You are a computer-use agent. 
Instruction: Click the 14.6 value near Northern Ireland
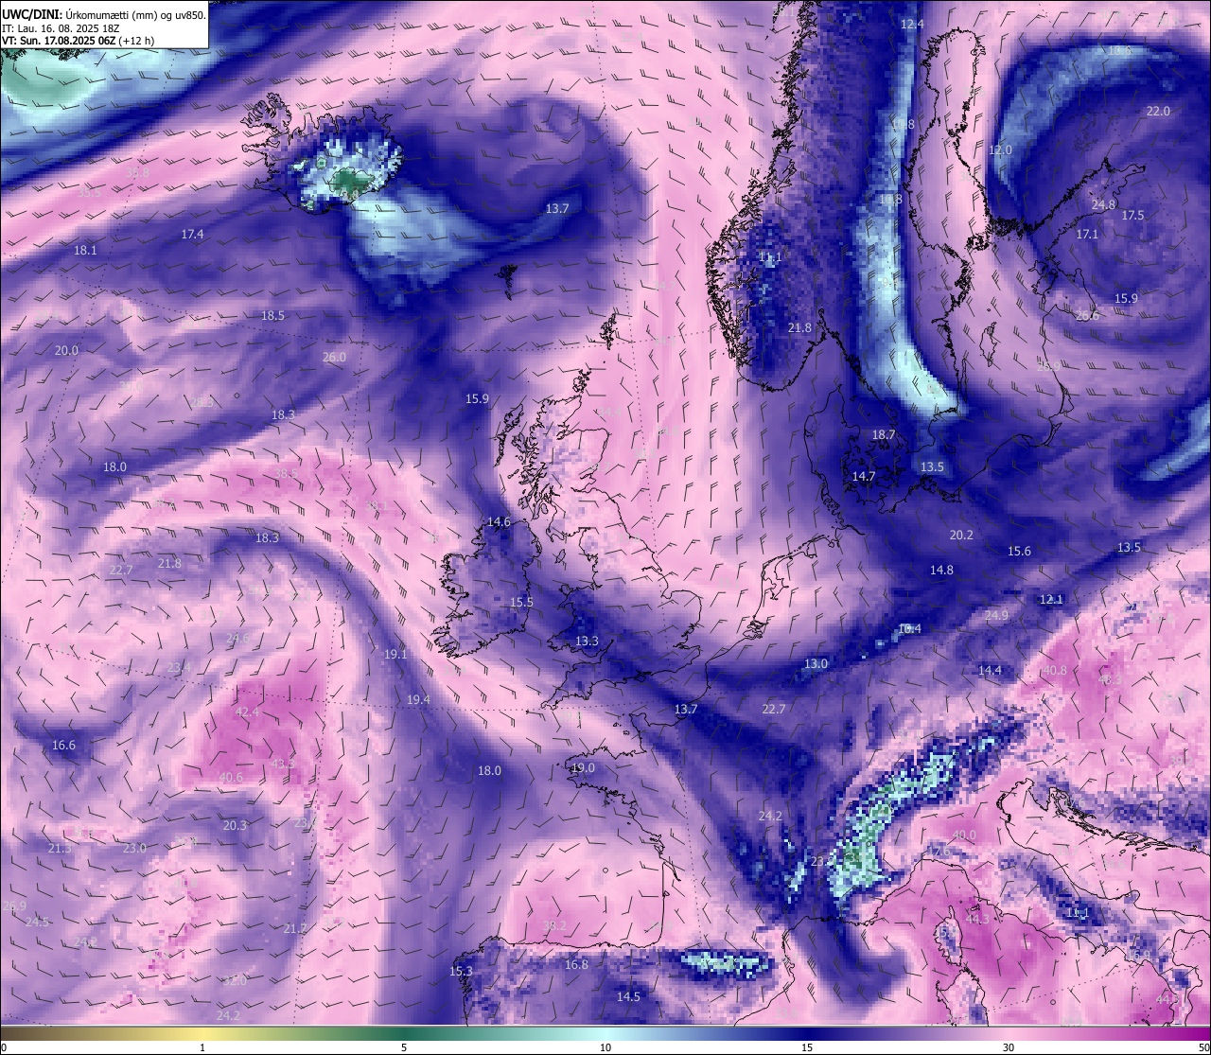(499, 521)
